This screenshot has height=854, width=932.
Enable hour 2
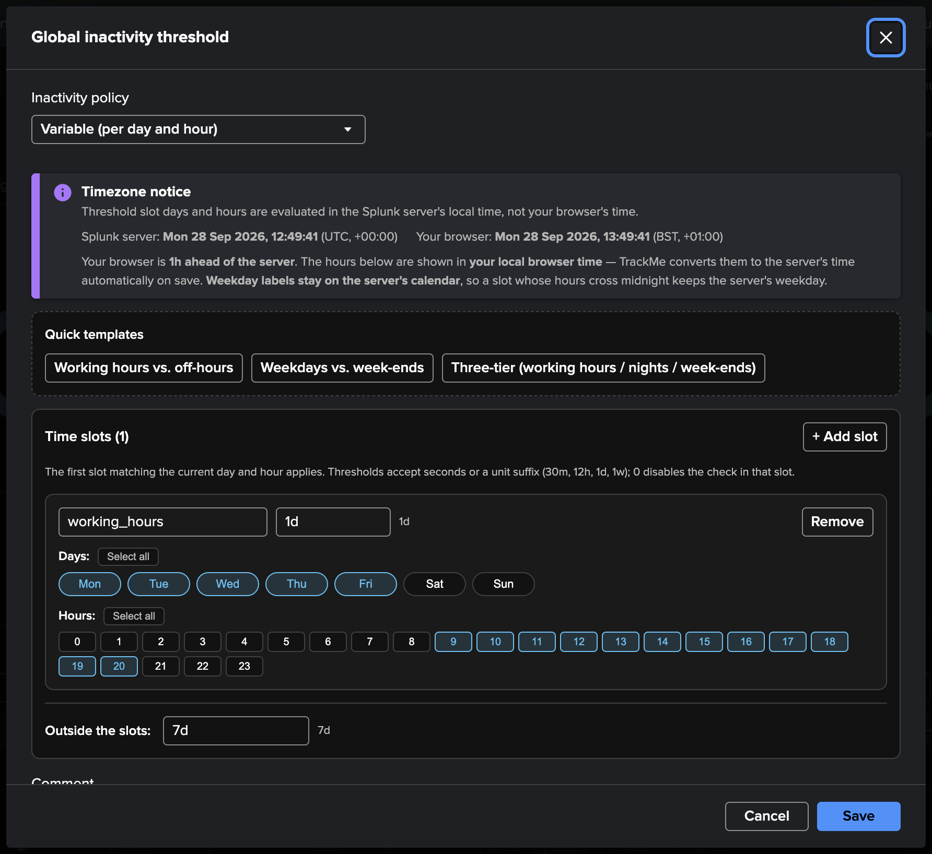point(161,642)
